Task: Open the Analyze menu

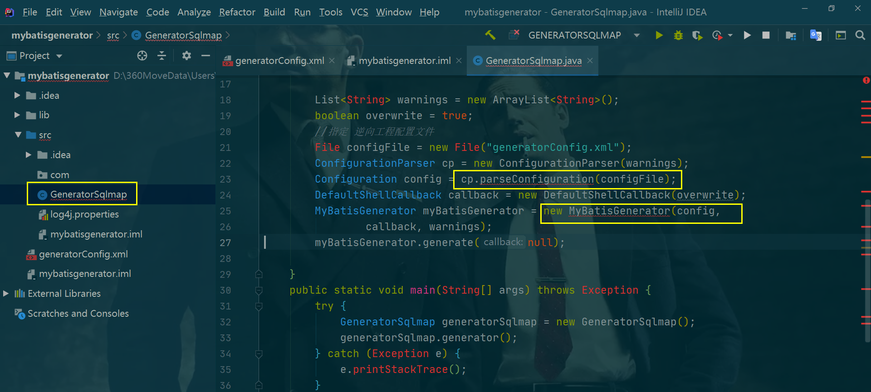Action: click(194, 12)
